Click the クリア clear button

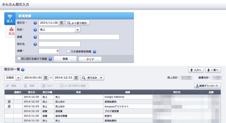tap(90, 59)
